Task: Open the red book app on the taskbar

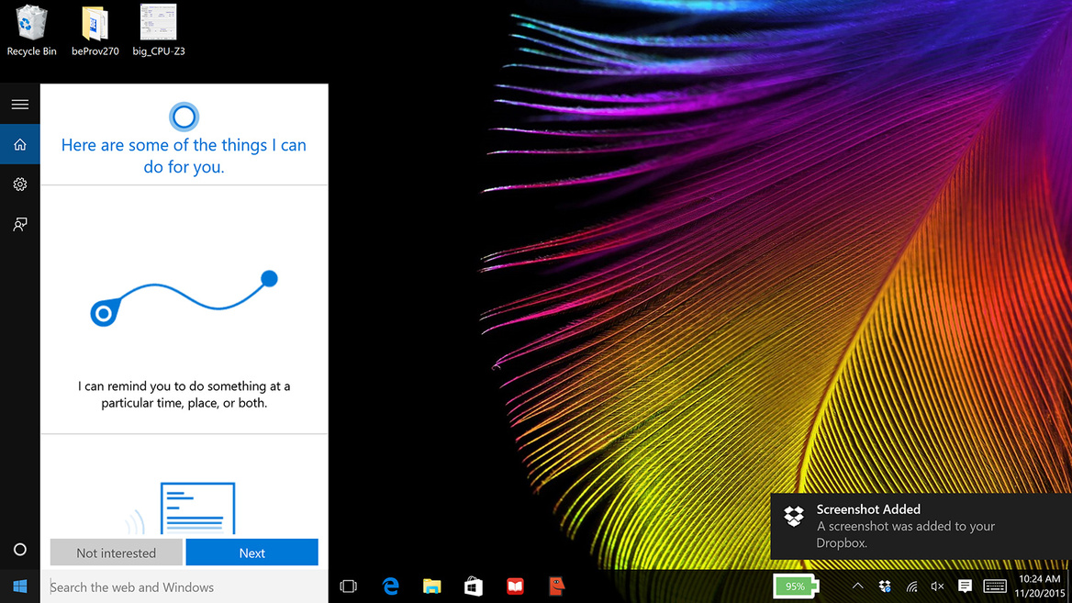Action: tap(516, 586)
